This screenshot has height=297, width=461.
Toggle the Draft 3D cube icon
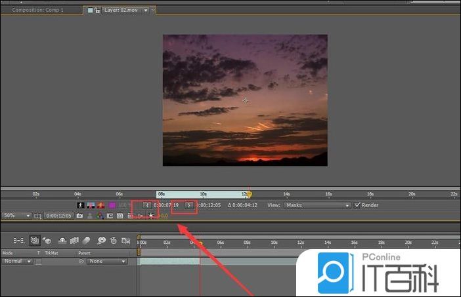click(48, 241)
